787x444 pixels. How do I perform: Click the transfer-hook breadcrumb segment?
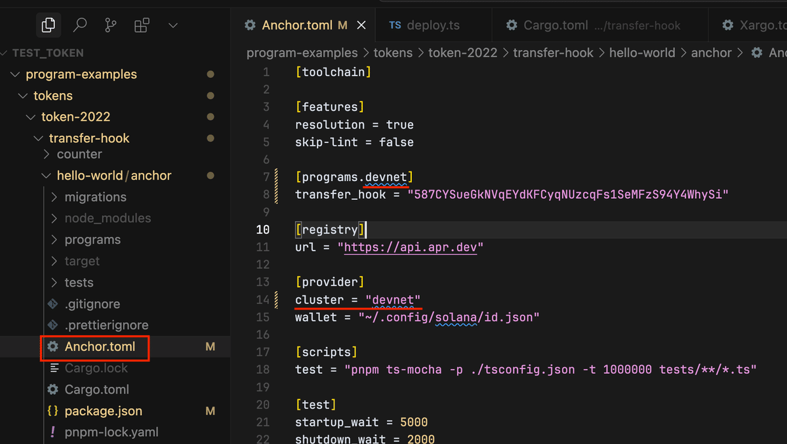click(553, 53)
